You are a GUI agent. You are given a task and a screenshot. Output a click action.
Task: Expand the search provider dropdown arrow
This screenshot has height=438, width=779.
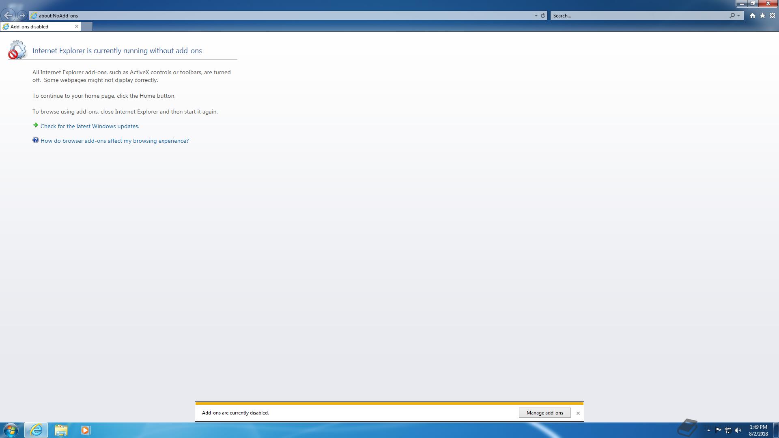(x=738, y=15)
